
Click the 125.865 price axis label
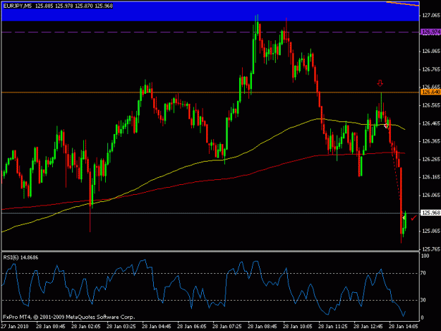[x=431, y=231]
